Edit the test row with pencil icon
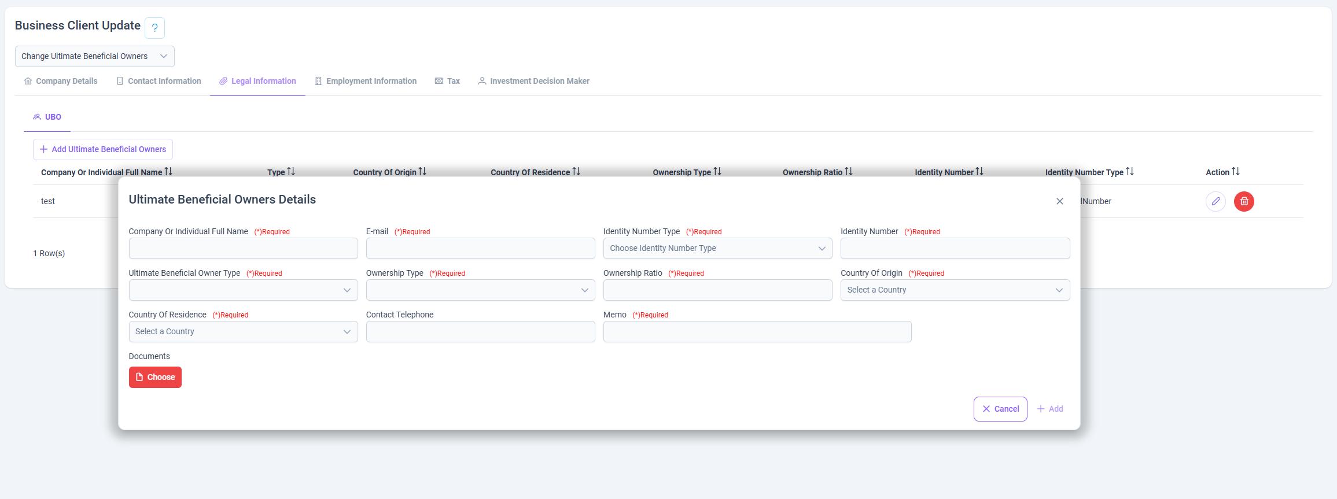The image size is (1337, 499). (1216, 201)
